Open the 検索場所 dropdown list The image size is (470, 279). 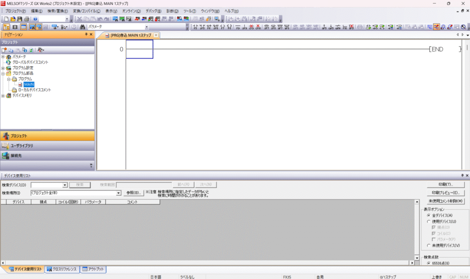coord(119,193)
